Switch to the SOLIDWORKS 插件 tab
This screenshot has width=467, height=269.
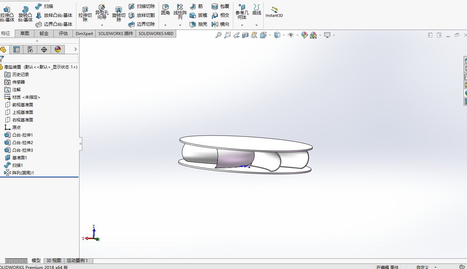pos(116,33)
